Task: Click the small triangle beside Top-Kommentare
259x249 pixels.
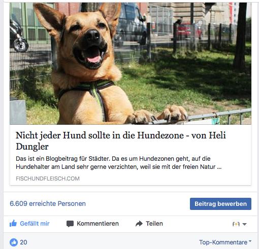Action: (x=250, y=241)
